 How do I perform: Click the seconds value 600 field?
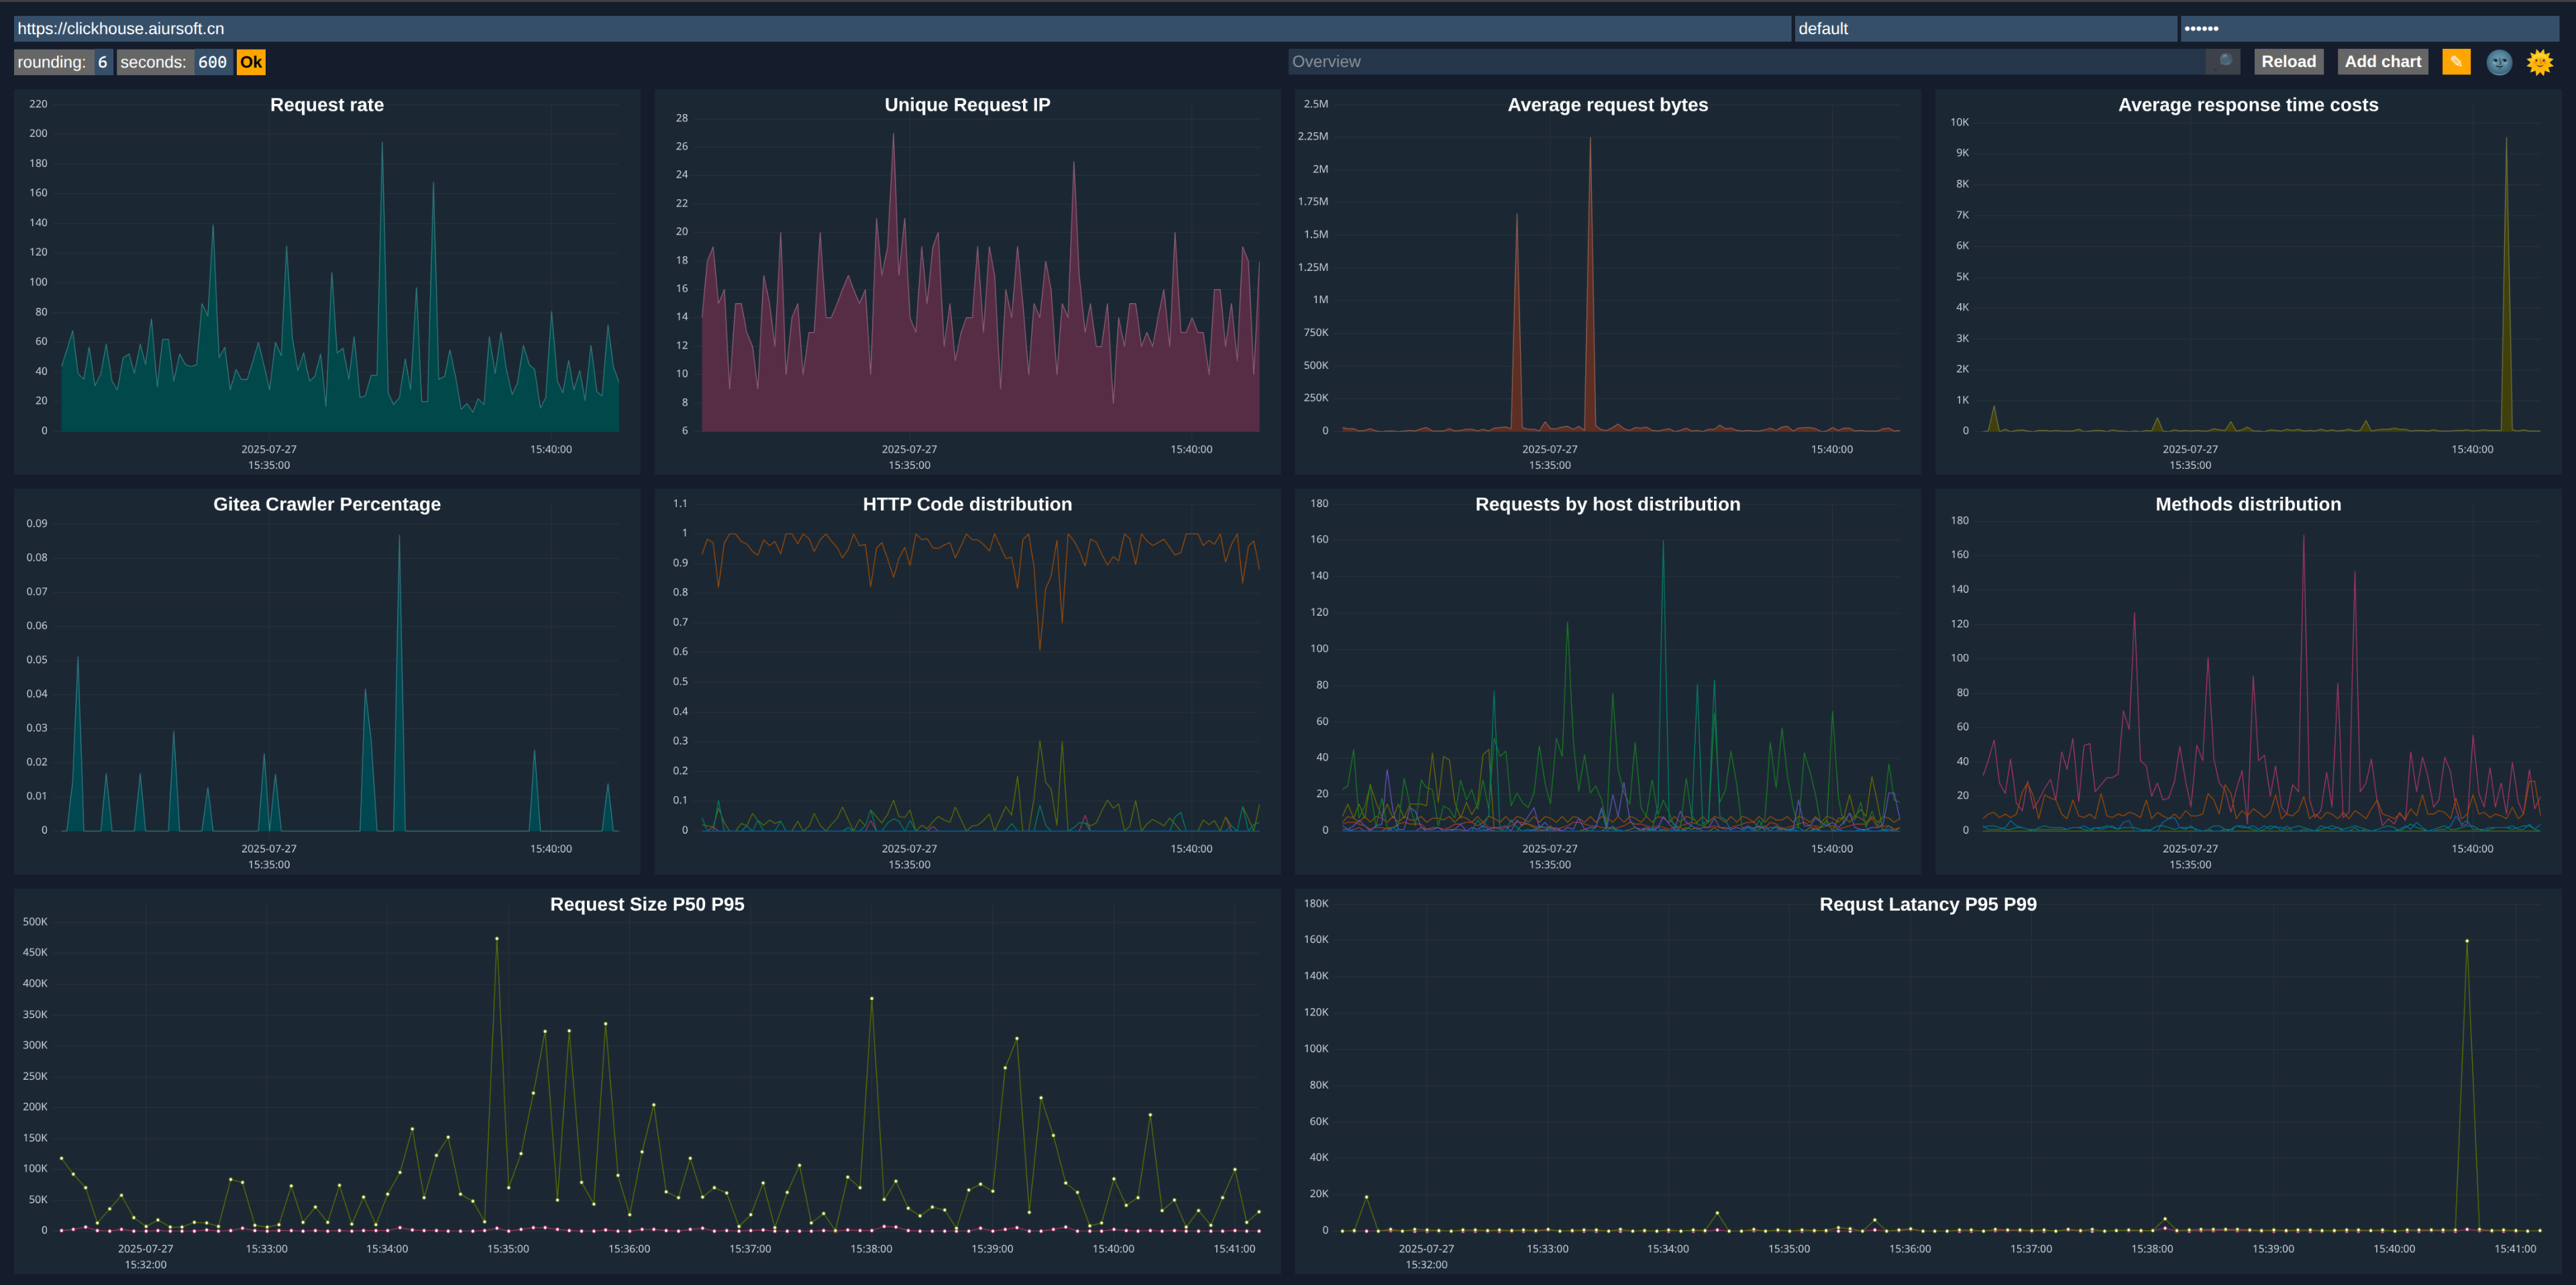(212, 62)
